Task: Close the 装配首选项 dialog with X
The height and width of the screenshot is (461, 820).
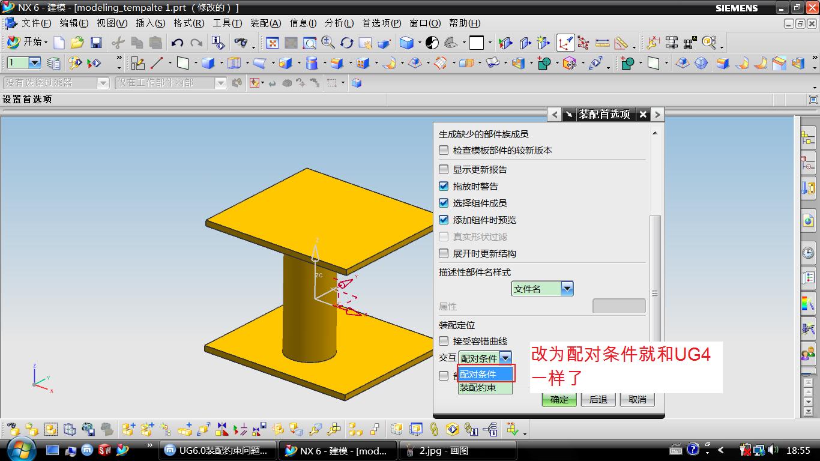Action: 643,114
